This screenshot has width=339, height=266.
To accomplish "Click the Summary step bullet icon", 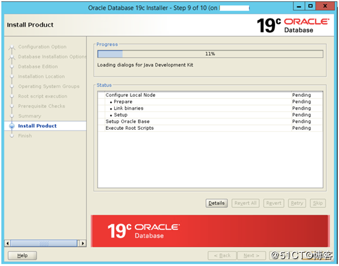I will (12, 116).
